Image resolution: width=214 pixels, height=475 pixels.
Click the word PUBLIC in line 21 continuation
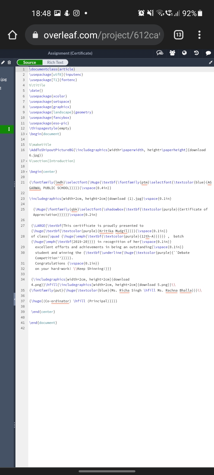pos(49,188)
